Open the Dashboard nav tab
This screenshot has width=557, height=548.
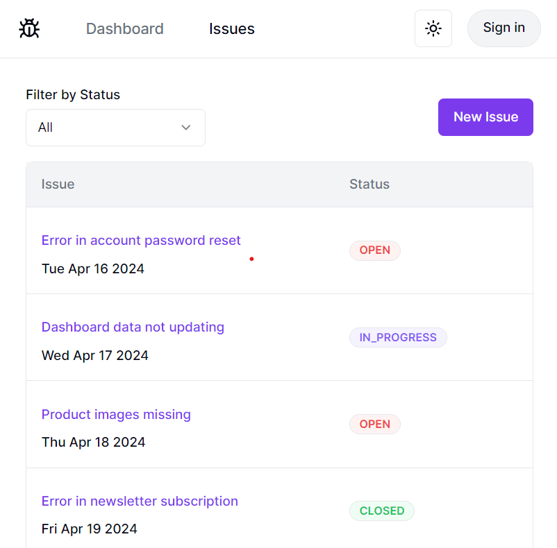coord(125,28)
